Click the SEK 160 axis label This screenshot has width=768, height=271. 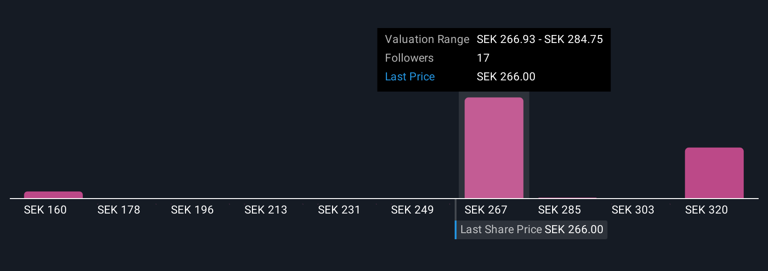point(45,210)
